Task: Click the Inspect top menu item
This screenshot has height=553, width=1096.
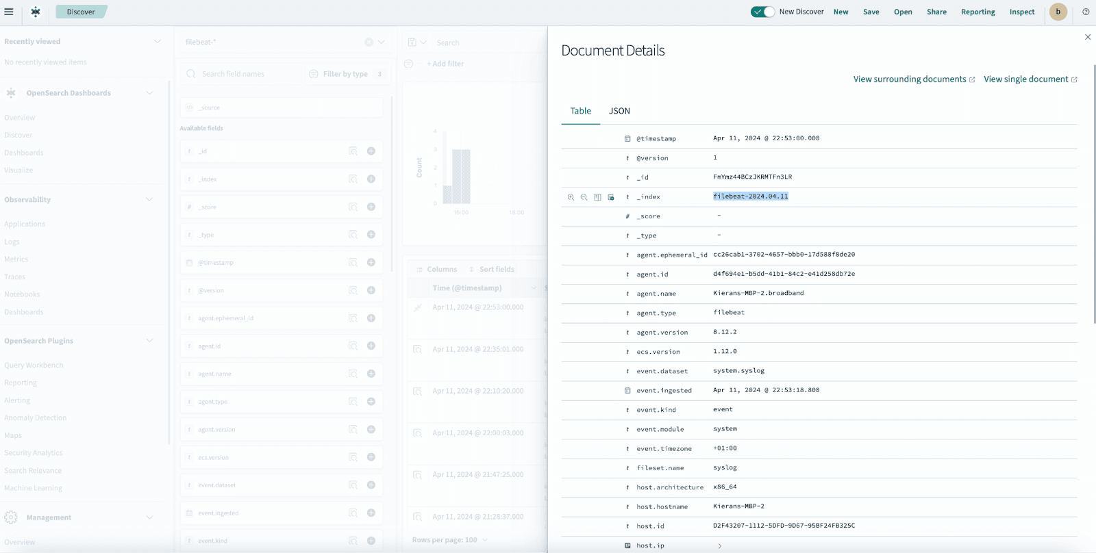Action: (1021, 12)
